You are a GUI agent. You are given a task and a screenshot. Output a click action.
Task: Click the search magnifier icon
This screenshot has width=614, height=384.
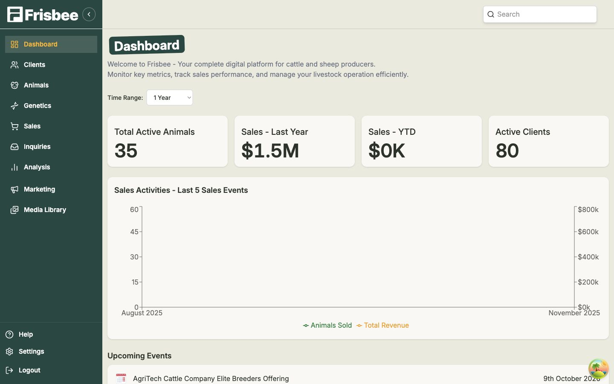tap(491, 15)
